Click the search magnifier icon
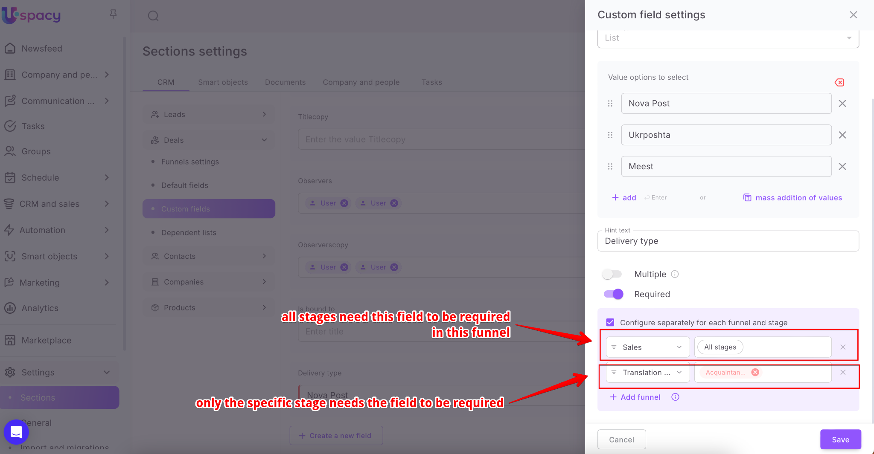This screenshot has height=454, width=874. 153,16
